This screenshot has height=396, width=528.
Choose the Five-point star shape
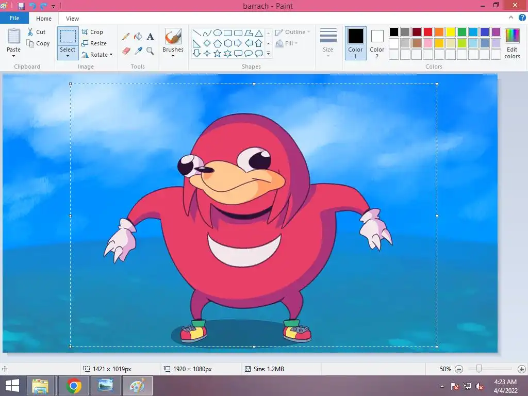point(218,53)
